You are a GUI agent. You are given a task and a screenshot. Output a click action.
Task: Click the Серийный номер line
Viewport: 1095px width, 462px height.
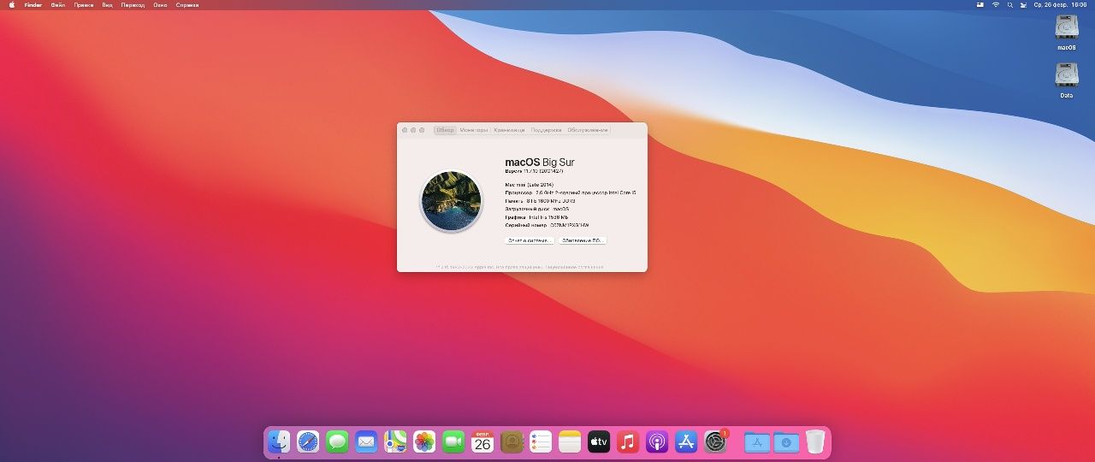click(547, 225)
